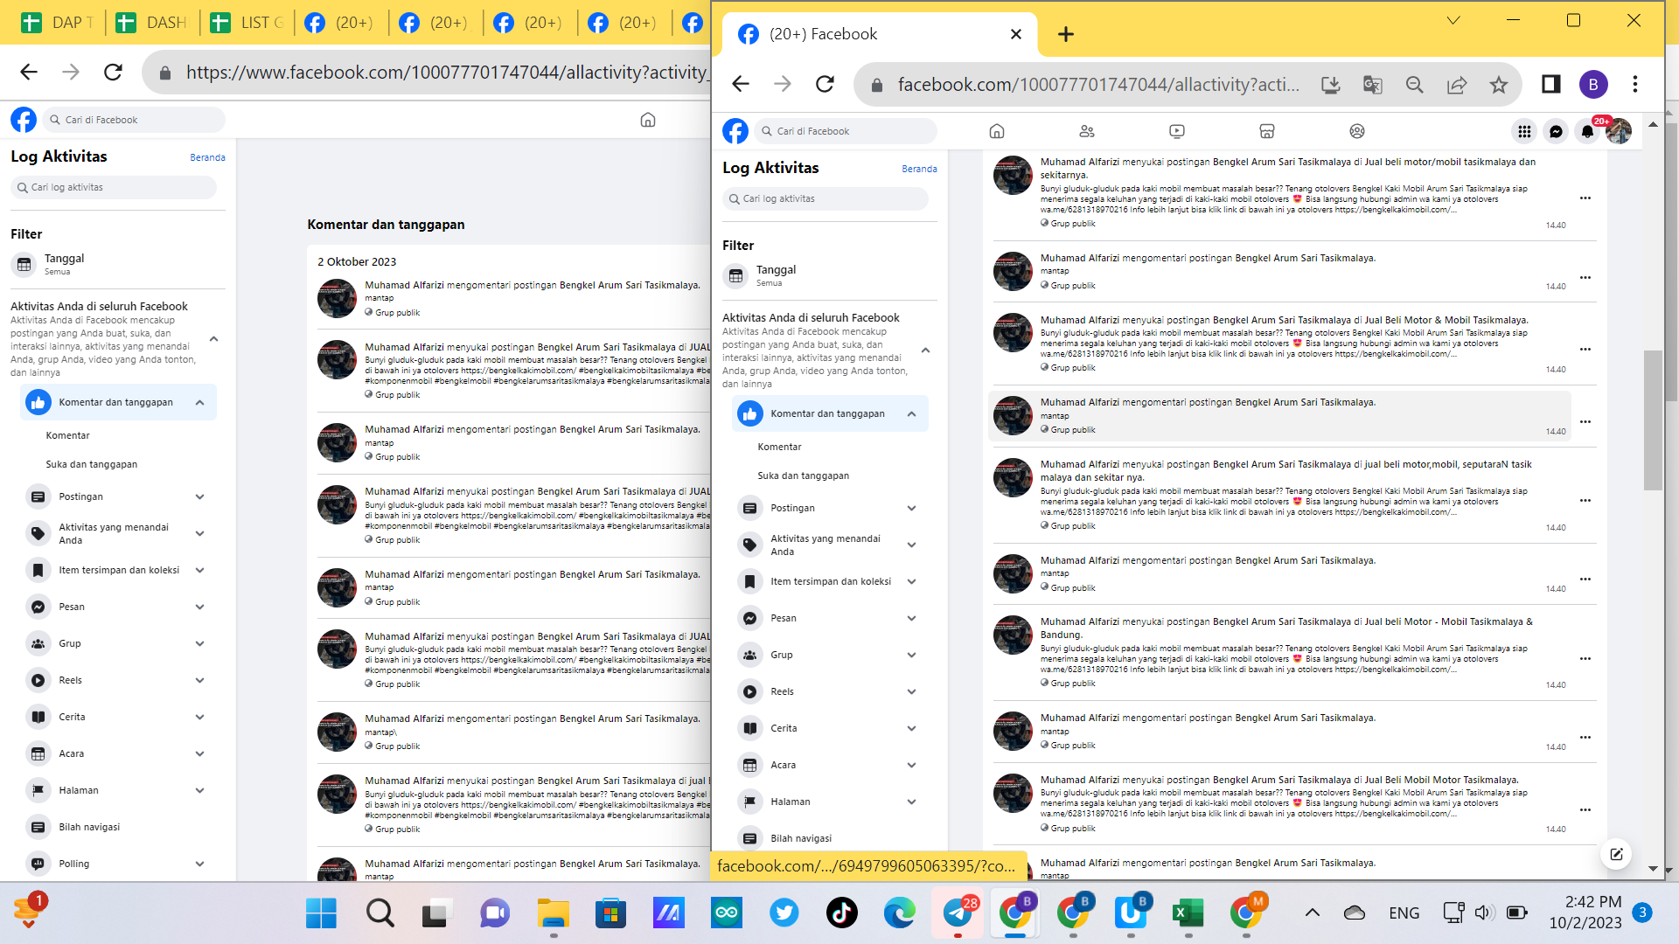Open Friends icon in Facebook top bar
The image size is (1679, 944).
pos(1087,131)
